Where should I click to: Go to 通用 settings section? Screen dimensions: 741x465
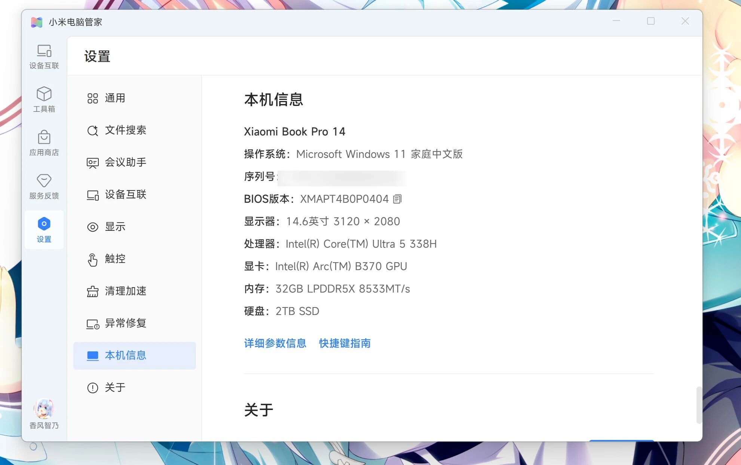click(115, 98)
